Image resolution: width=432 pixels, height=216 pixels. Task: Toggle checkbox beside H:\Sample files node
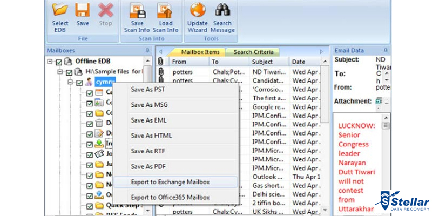[69, 71]
